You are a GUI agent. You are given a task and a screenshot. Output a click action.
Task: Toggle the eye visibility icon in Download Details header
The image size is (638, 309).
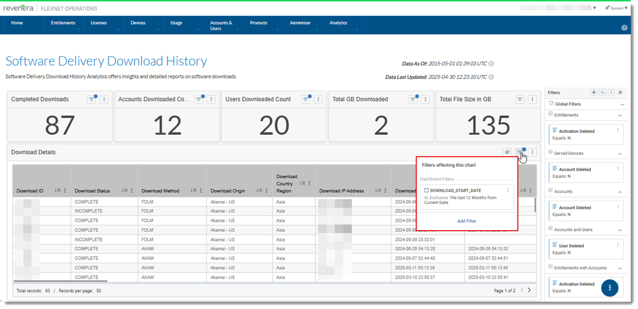click(507, 152)
